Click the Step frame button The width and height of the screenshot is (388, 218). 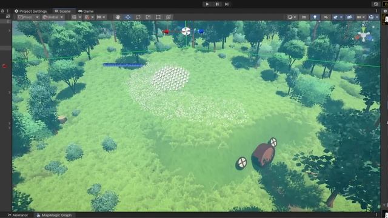227,4
